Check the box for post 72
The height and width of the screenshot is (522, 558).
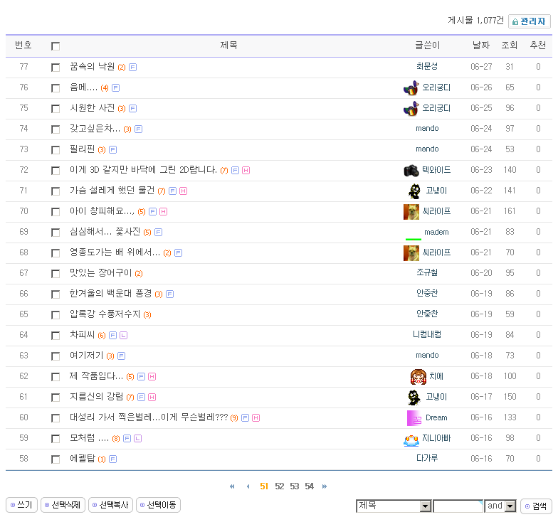pyautogui.click(x=56, y=171)
